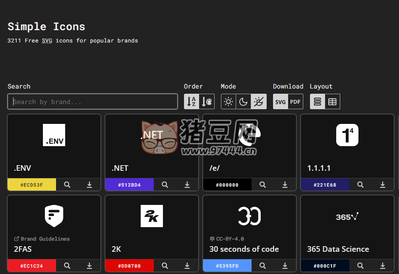Image resolution: width=399 pixels, height=274 pixels.
Task: Sort icons by brand color palette icon
Action: point(207,101)
